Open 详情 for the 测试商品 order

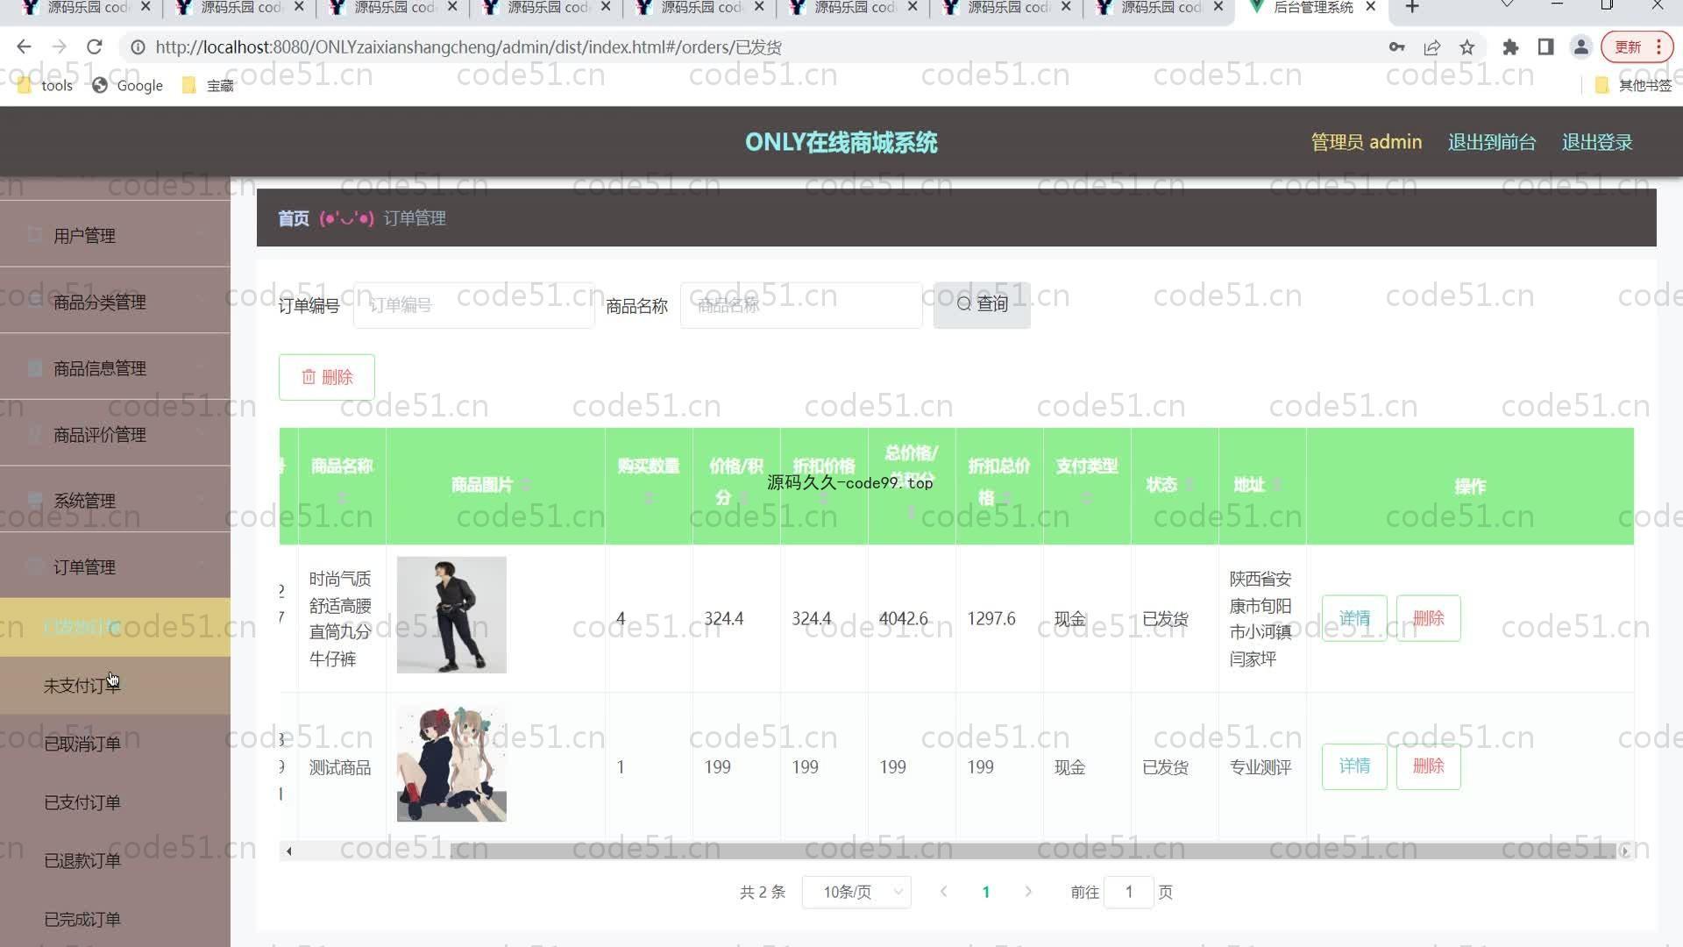click(x=1354, y=766)
